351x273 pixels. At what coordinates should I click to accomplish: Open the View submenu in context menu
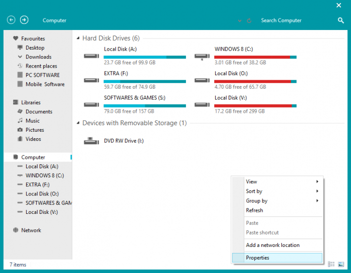(x=277, y=181)
